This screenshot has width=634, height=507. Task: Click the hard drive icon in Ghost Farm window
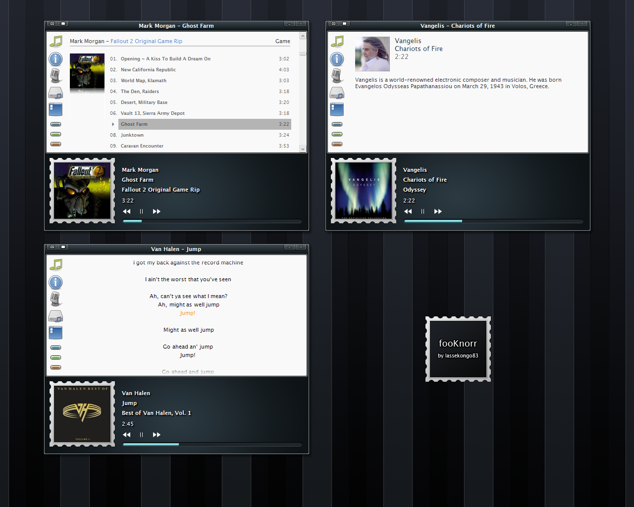coord(55,93)
